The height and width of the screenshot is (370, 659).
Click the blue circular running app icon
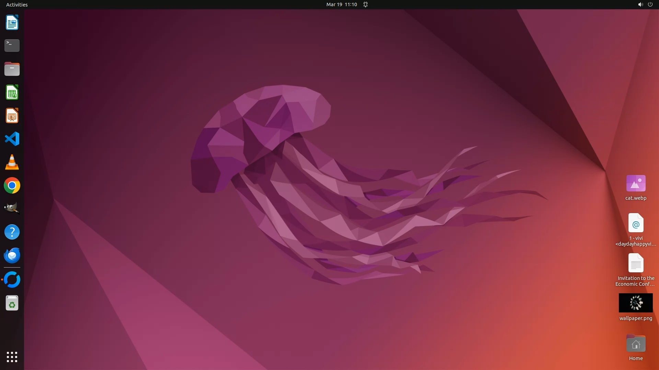tap(12, 280)
